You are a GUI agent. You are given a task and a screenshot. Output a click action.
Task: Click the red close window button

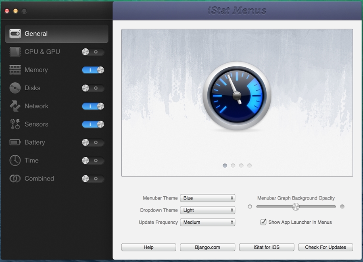tap(7, 11)
